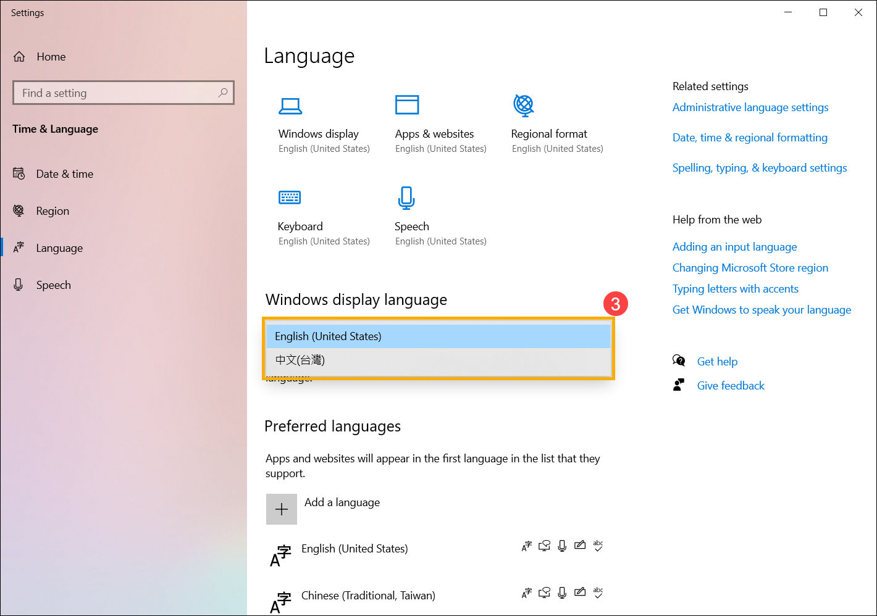Click the Apps & websites icon
This screenshot has width=877, height=616.
tap(407, 105)
